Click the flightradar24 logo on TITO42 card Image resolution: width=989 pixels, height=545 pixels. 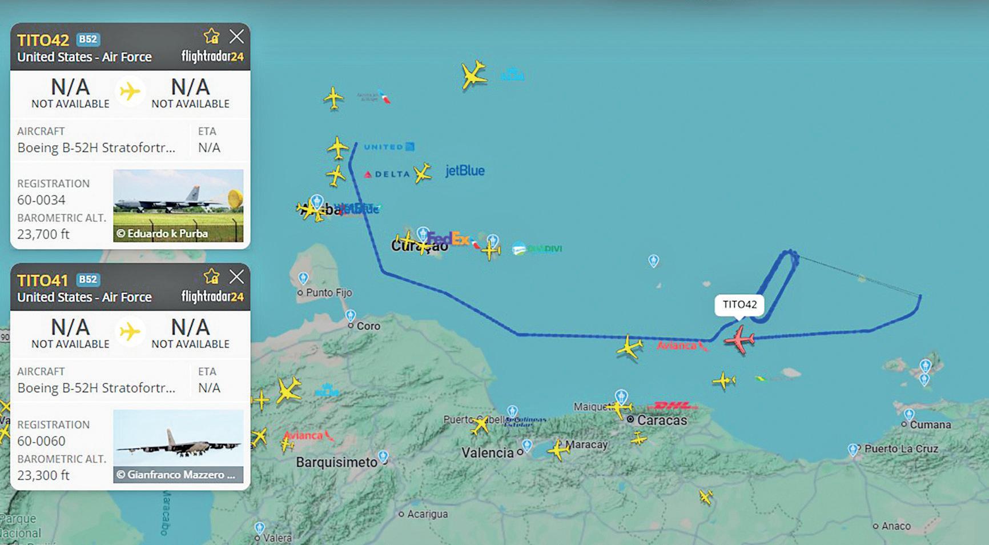click(212, 56)
